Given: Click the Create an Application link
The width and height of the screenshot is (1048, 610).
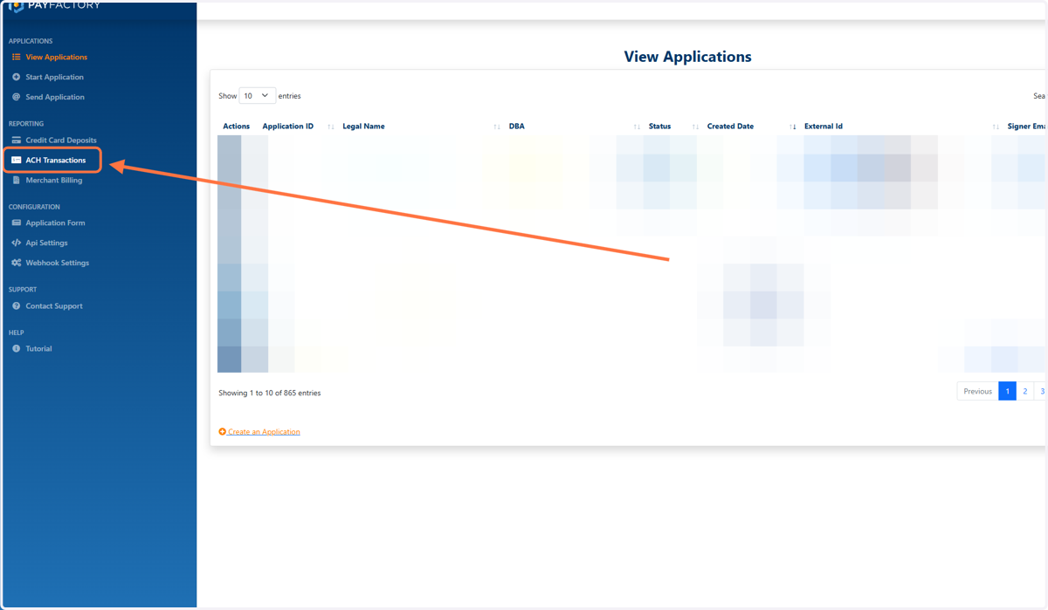Looking at the screenshot, I should click(x=264, y=432).
